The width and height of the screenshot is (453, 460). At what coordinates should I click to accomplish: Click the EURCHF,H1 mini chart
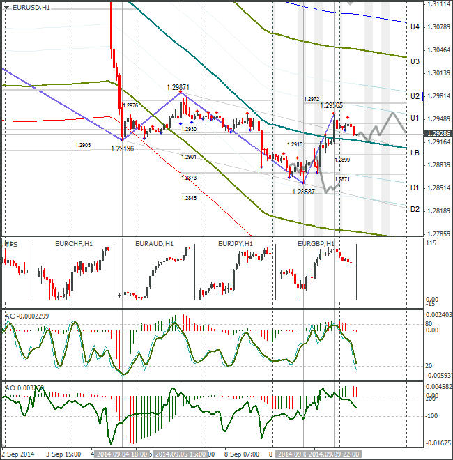tap(73, 272)
